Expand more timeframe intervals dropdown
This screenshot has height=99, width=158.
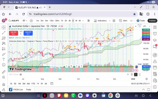pos(83,21)
